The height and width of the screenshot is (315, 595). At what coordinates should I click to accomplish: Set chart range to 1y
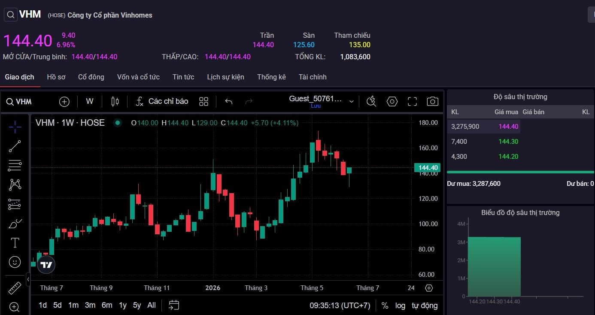click(123, 305)
